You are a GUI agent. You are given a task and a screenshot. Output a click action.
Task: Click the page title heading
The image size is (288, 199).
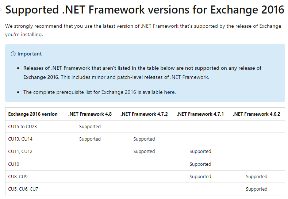[x=145, y=9]
